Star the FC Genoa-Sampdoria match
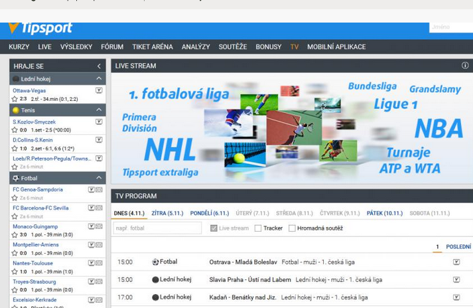The height and width of the screenshot is (308, 473). 15,198
